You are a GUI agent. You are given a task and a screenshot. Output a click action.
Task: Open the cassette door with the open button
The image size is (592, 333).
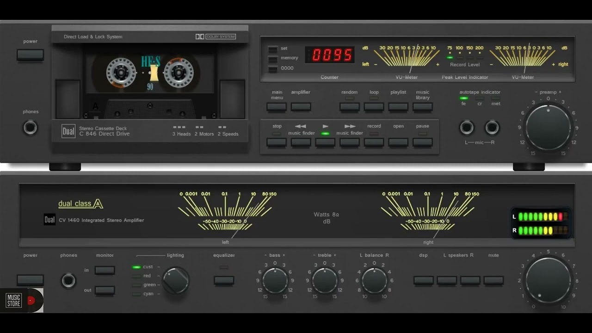pos(398,142)
